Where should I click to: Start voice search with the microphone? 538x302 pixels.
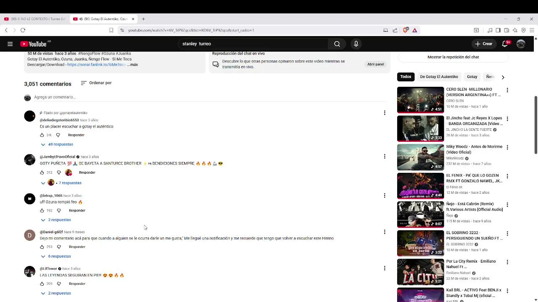(x=356, y=44)
